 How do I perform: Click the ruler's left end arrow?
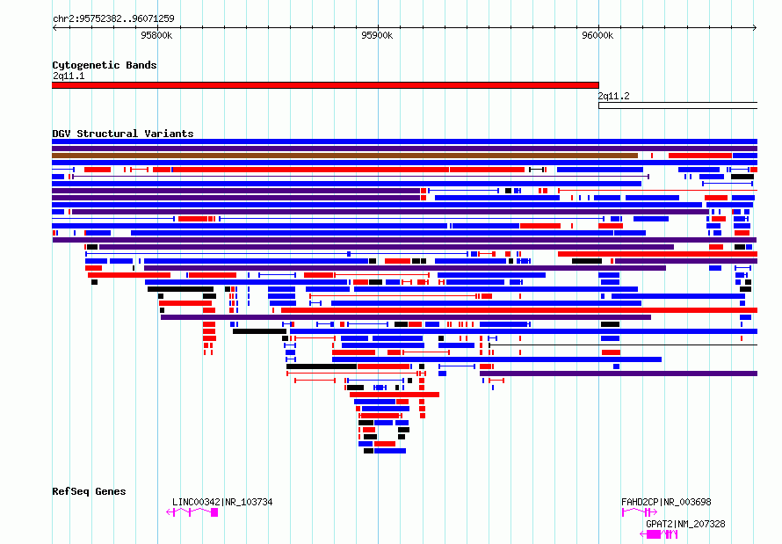point(54,27)
